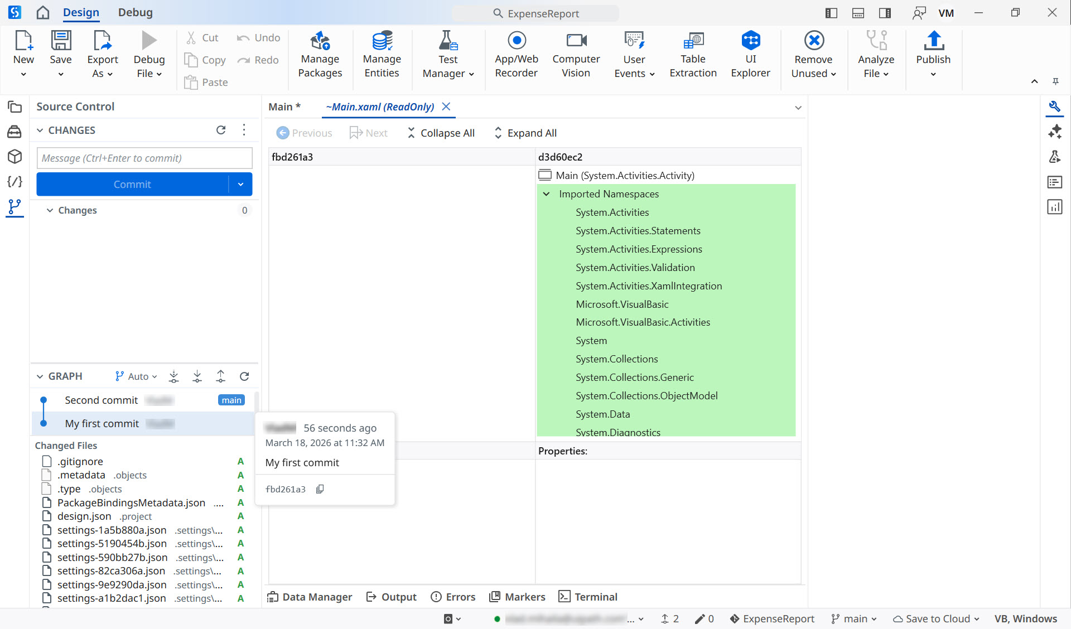Click the commit message input field

pos(144,158)
